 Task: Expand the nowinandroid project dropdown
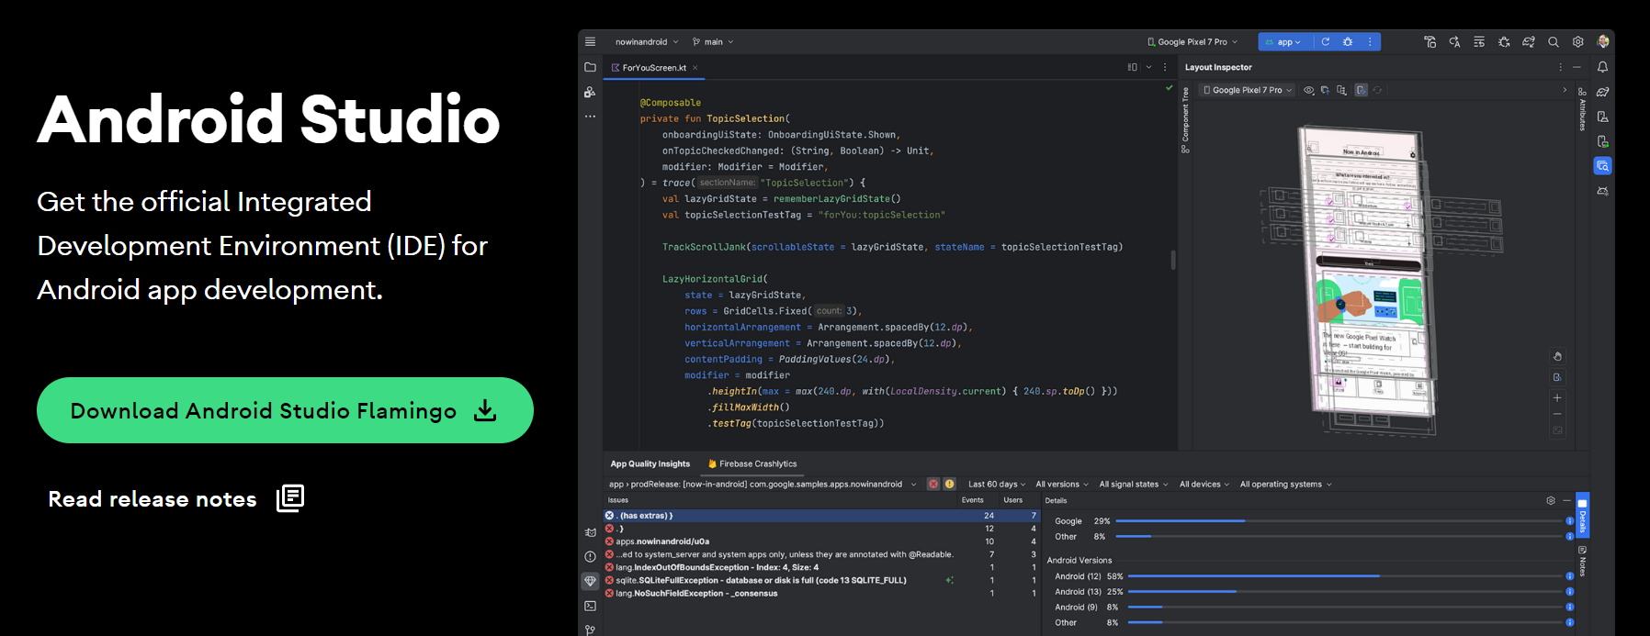[647, 41]
